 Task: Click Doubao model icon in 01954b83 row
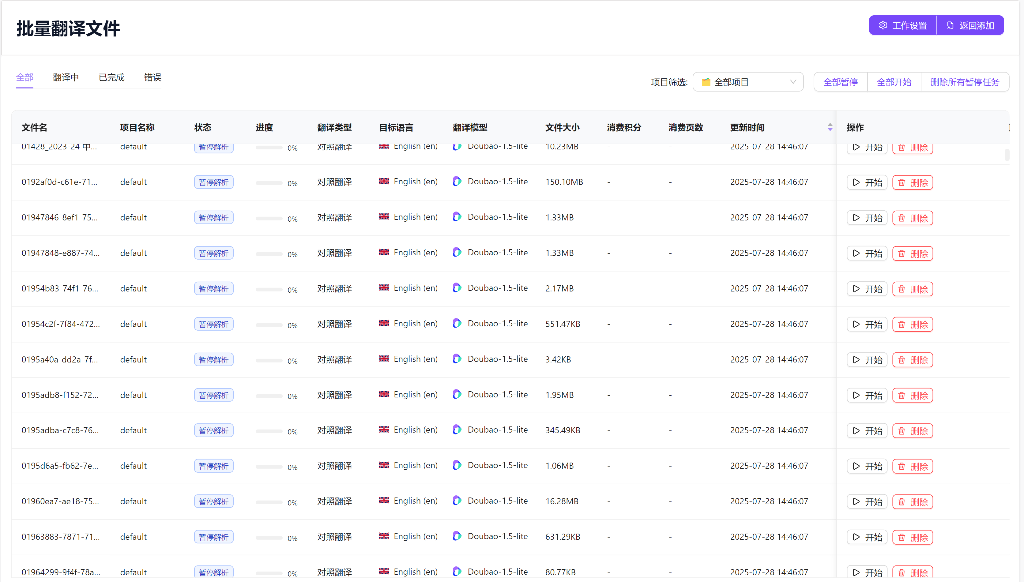(x=457, y=288)
